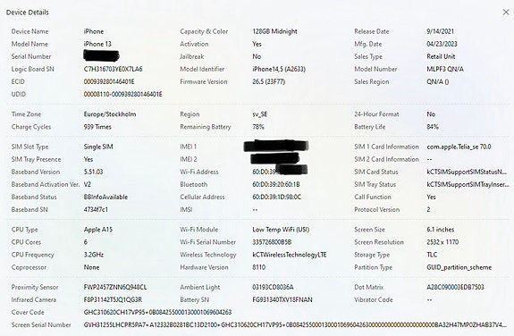Click the Vibrator Code label
The height and width of the screenshot is (336, 514).
374,299
